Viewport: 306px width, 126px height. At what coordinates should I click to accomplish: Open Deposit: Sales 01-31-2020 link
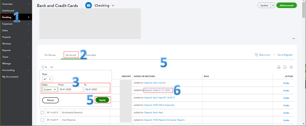(x=157, y=90)
